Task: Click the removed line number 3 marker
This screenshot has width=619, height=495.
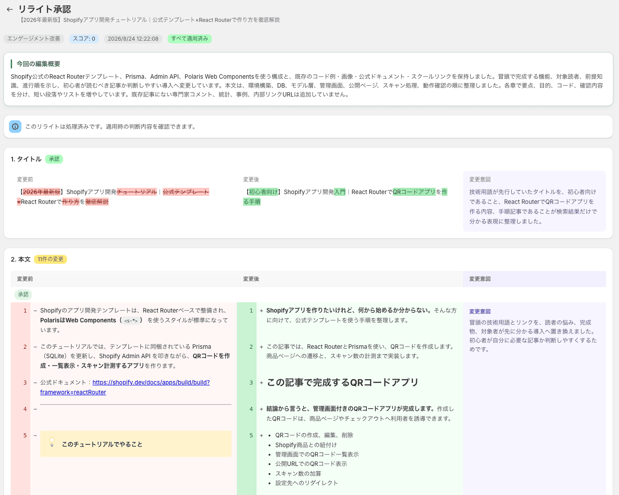Action: click(25, 383)
